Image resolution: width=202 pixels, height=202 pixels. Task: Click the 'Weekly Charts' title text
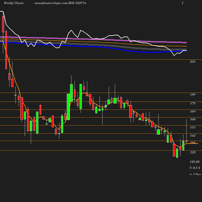pyautogui.click(x=14, y=3)
